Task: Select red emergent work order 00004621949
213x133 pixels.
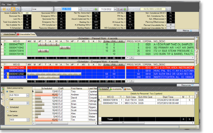Action: (16, 68)
